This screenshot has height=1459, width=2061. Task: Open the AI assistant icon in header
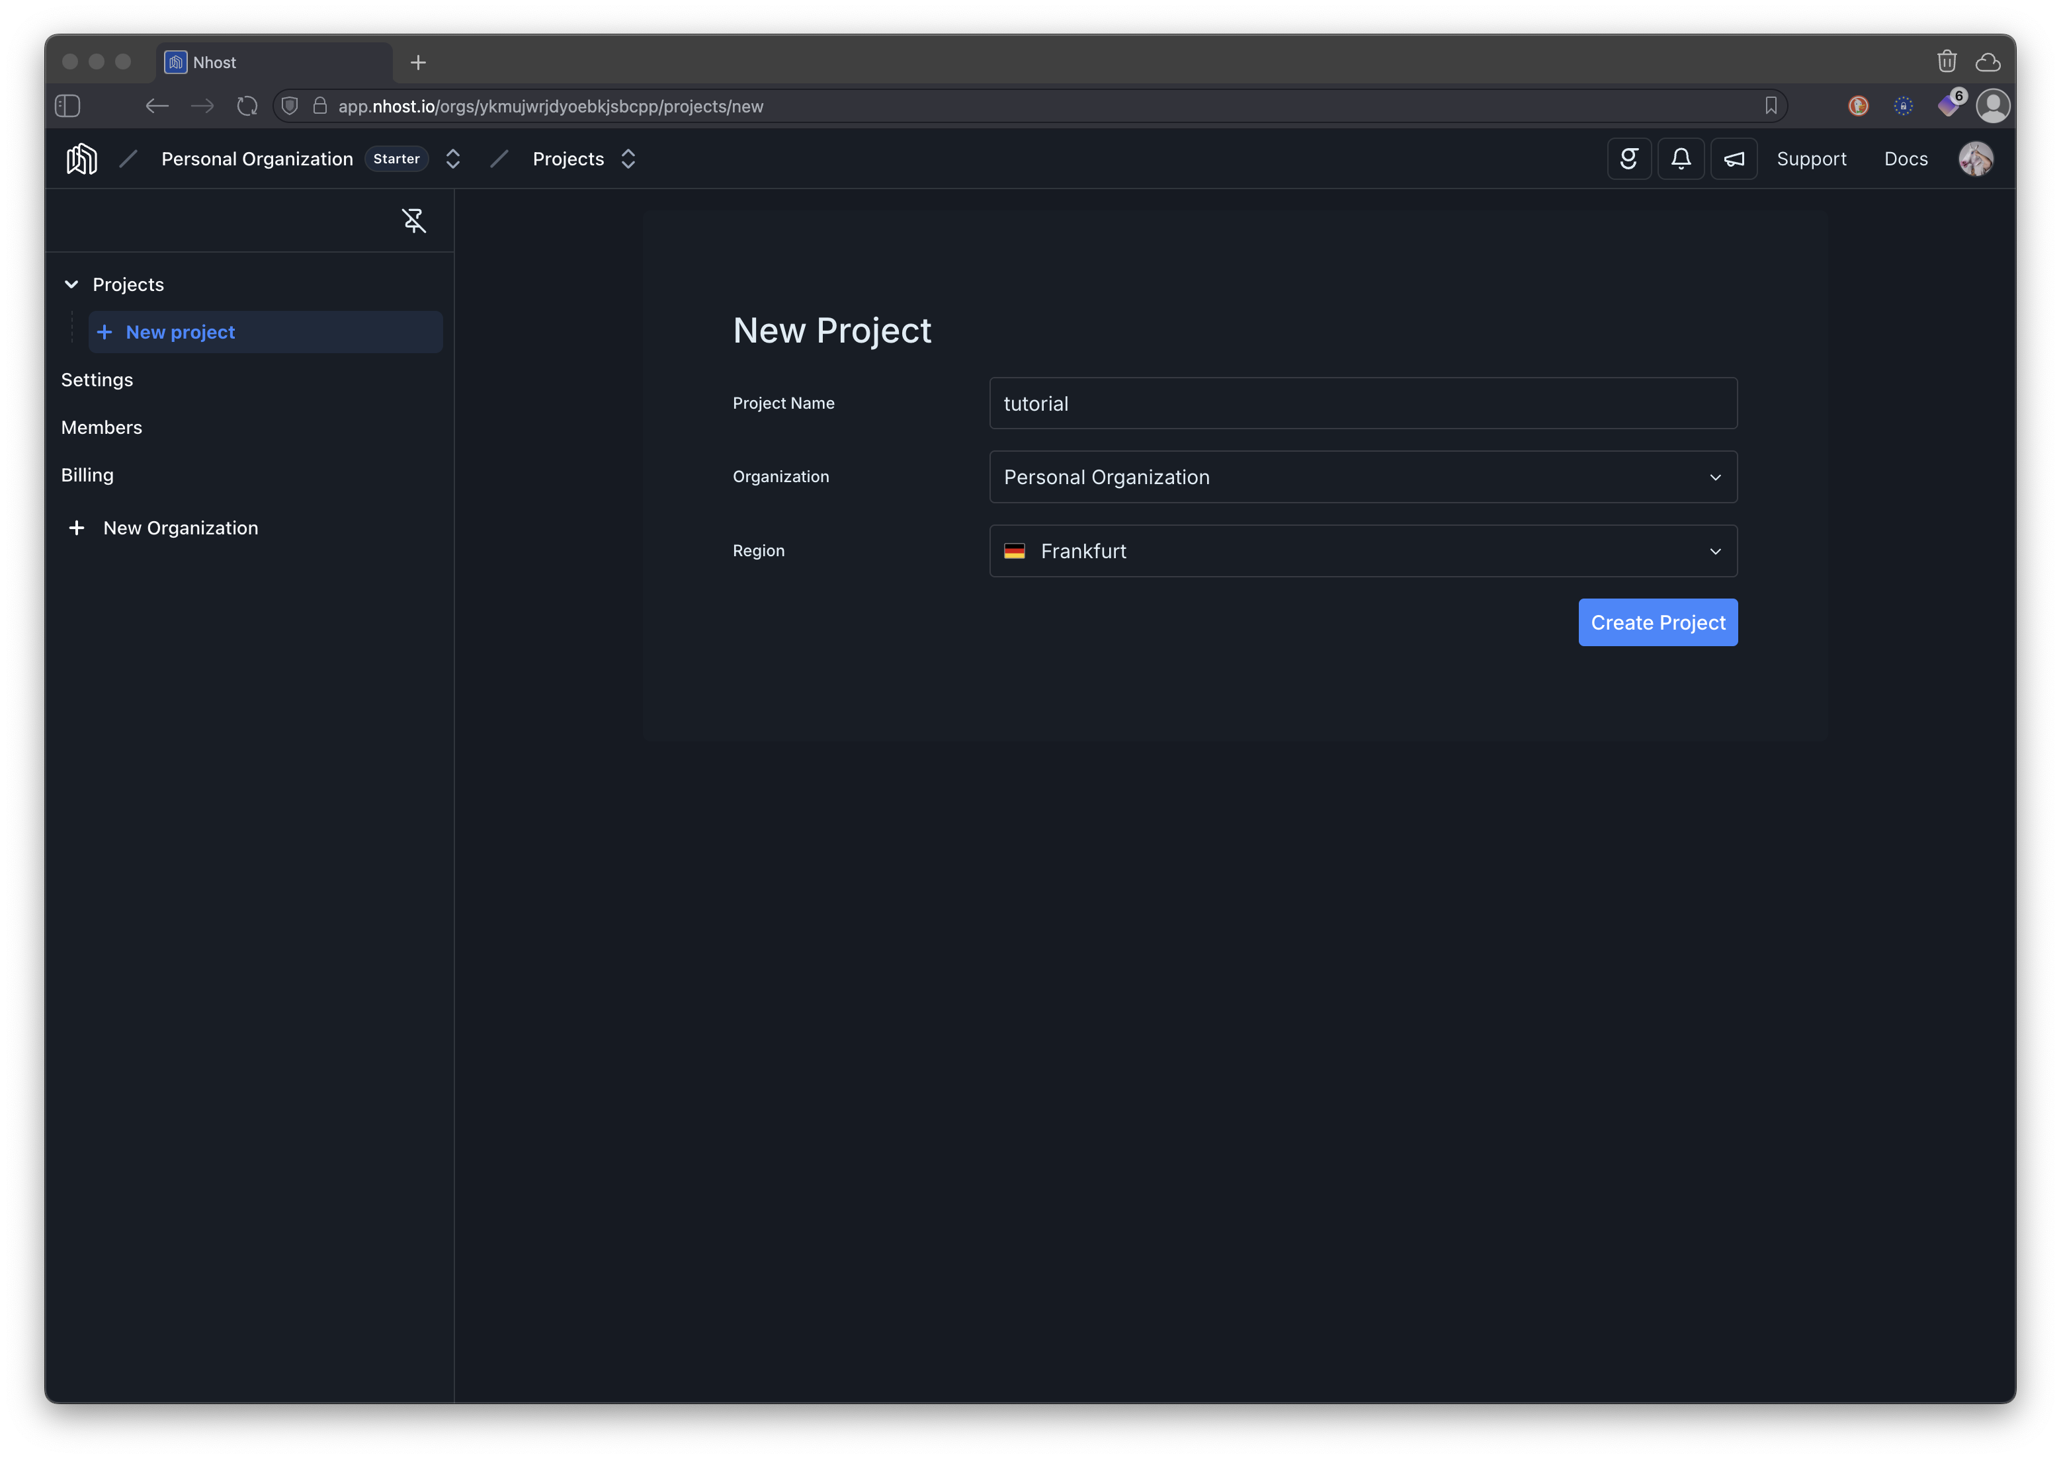(1628, 159)
